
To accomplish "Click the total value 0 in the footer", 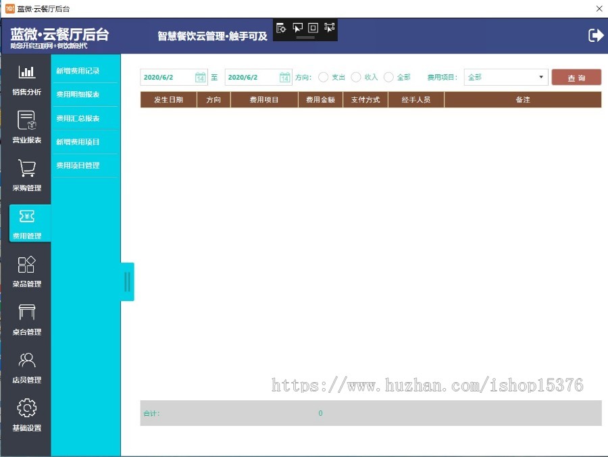I will tap(320, 413).
